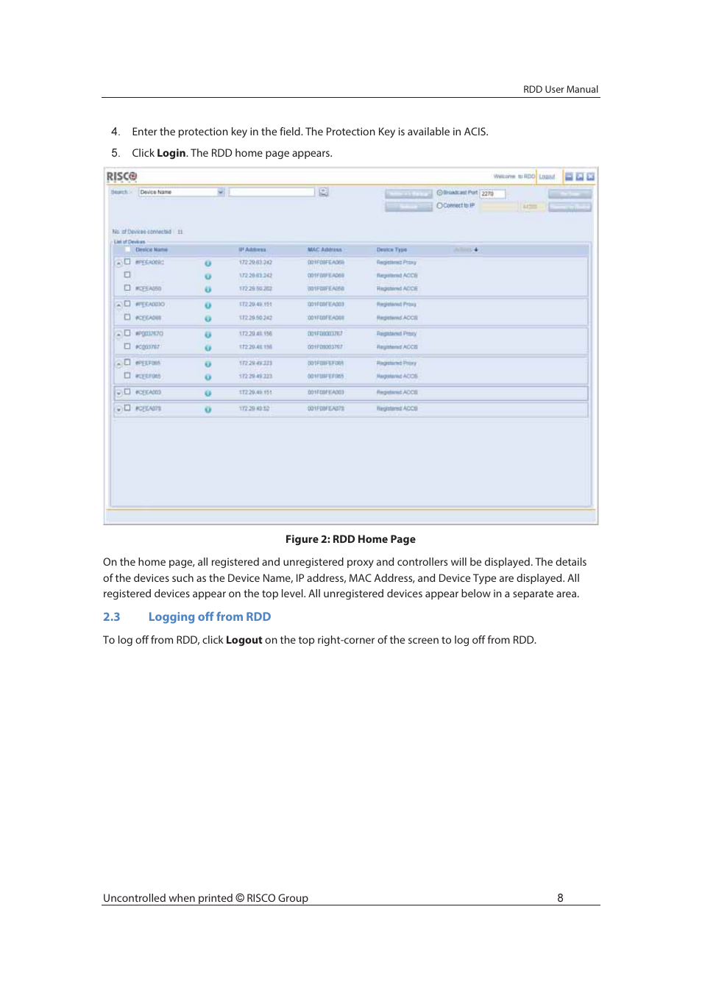Check the box for #CEEA003
702x993 pixels.
pyautogui.click(x=127, y=391)
